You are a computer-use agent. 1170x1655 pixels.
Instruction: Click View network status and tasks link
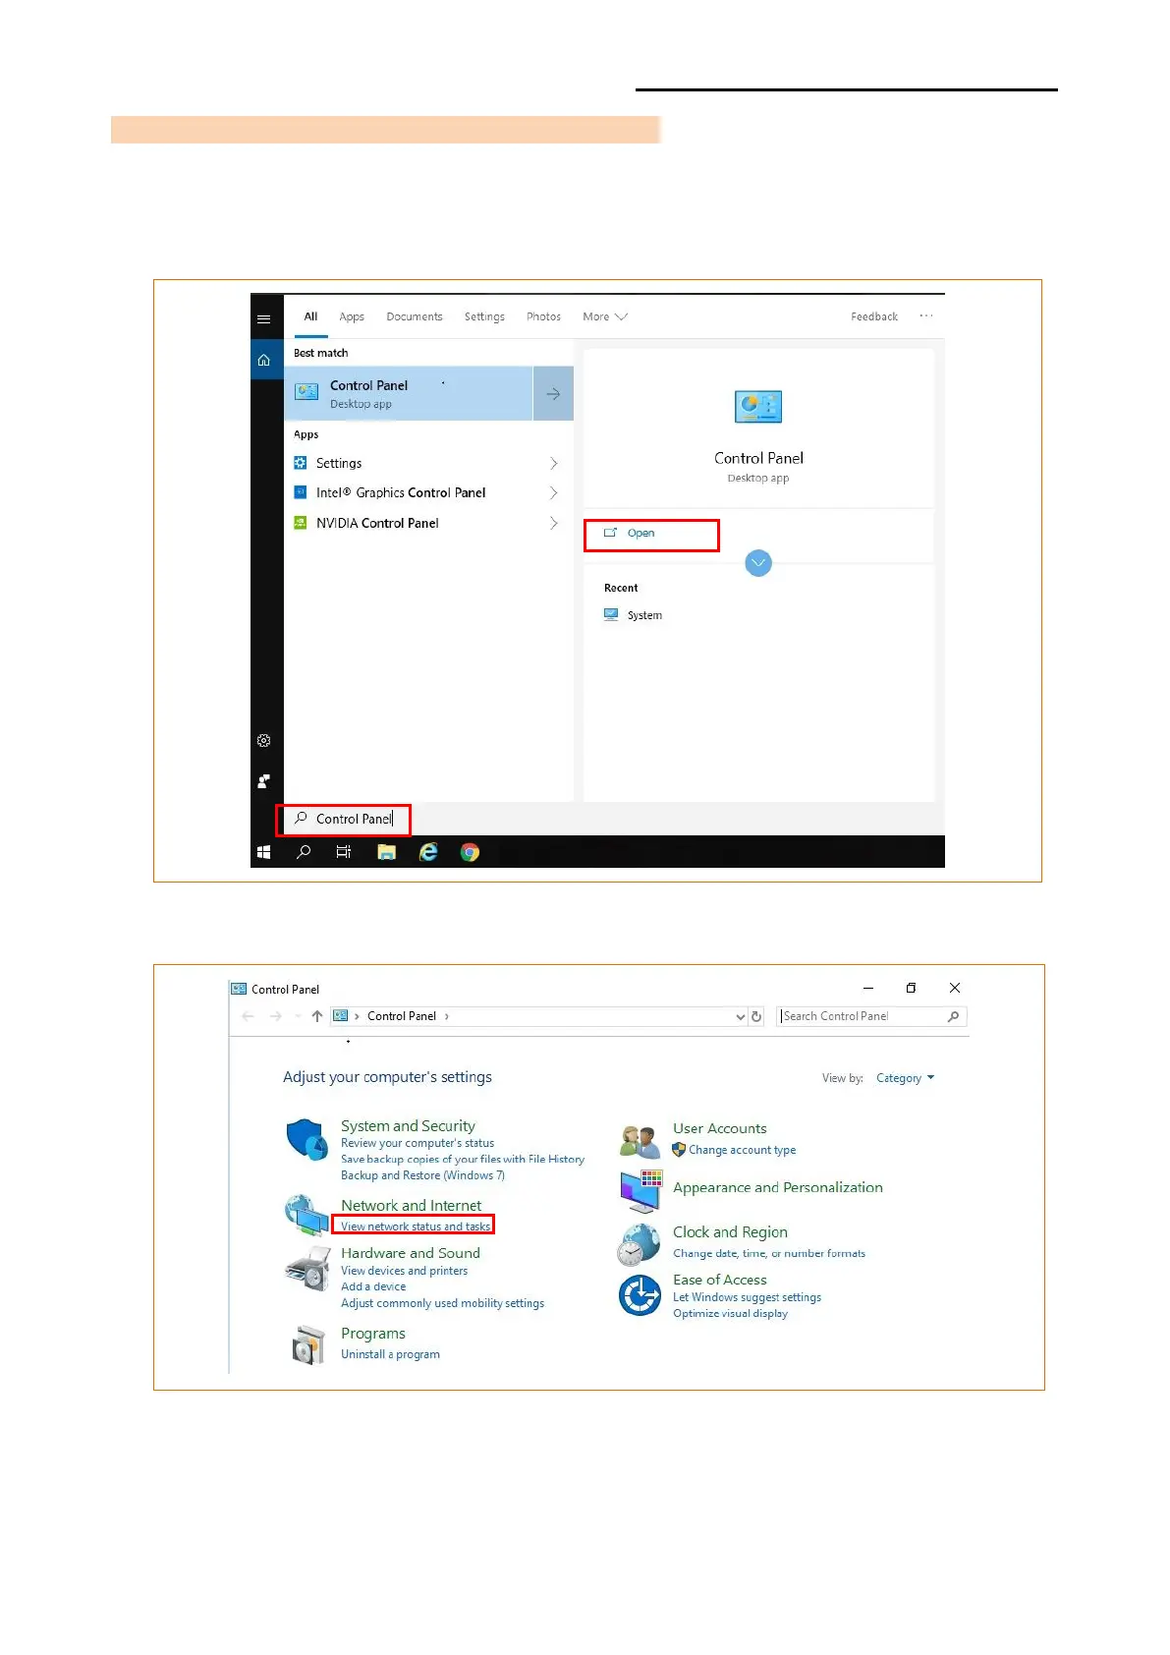(x=416, y=1227)
